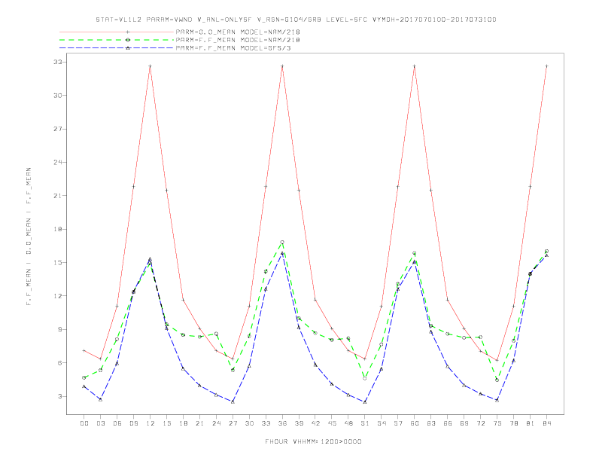Click x-axis tick label 27
The width and height of the screenshot is (596, 461).
(x=233, y=423)
